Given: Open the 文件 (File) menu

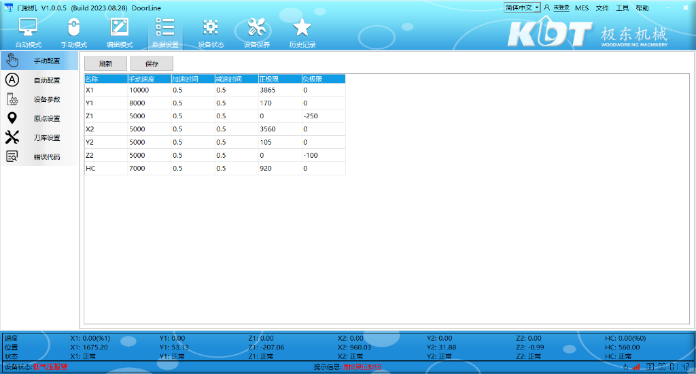Looking at the screenshot, I should (602, 8).
